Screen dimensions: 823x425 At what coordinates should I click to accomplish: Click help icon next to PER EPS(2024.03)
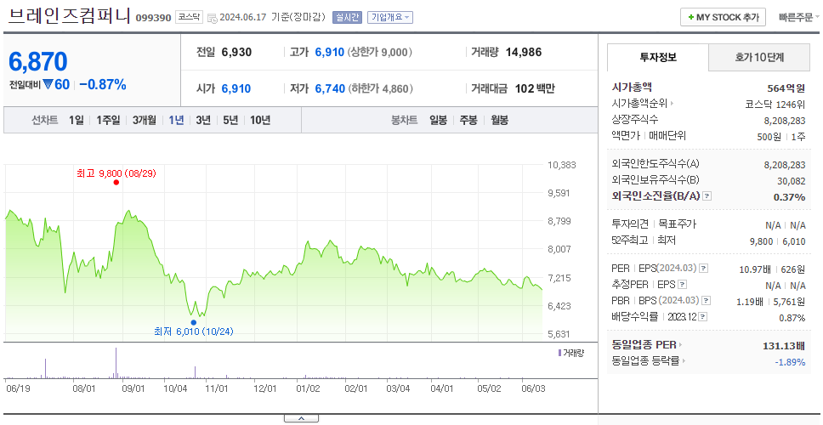coord(704,269)
